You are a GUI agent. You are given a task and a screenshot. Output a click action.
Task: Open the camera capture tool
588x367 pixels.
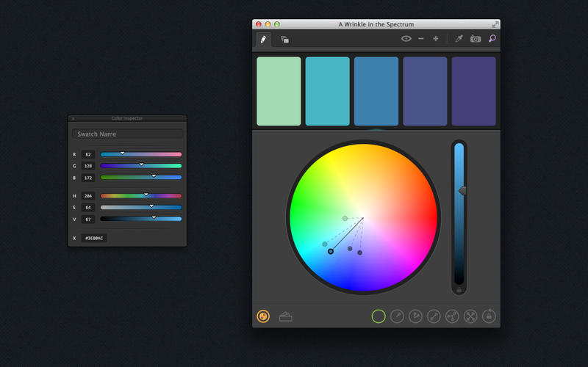(476, 39)
